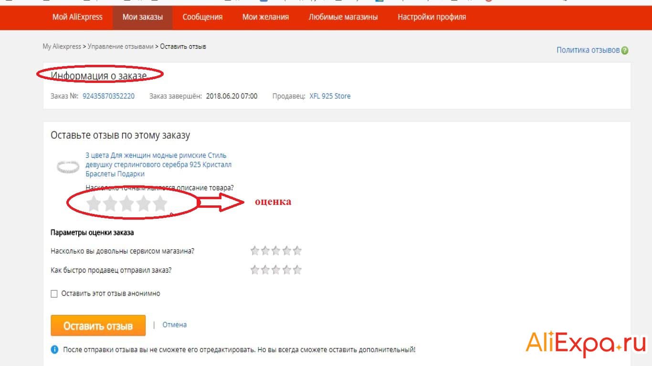The width and height of the screenshot is (652, 366).
Task: Open Любимые магазины tab
Action: coord(343,17)
